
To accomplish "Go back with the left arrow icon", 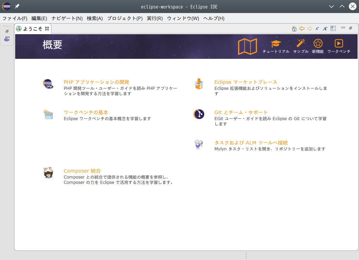I will click(302, 29).
